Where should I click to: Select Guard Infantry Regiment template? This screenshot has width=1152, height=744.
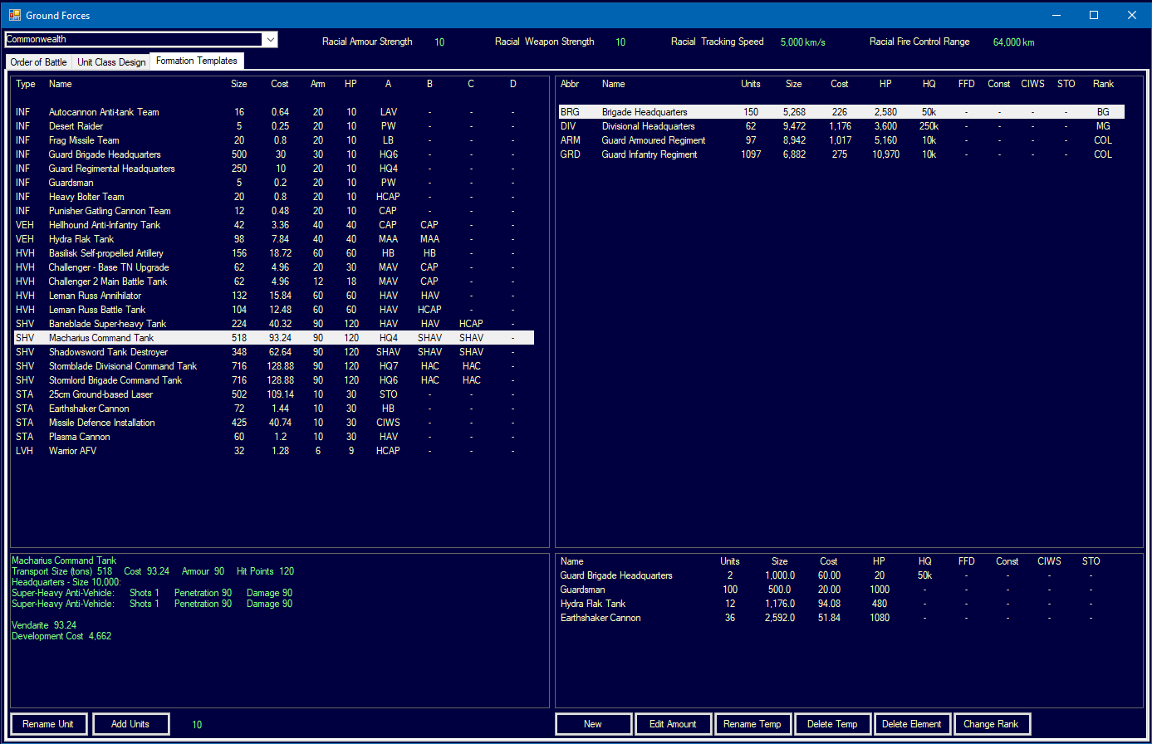[841, 154]
